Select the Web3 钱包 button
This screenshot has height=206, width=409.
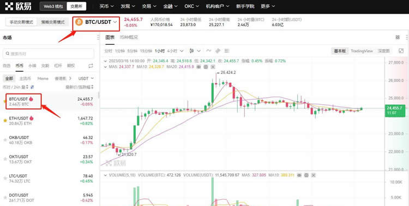(53, 6)
